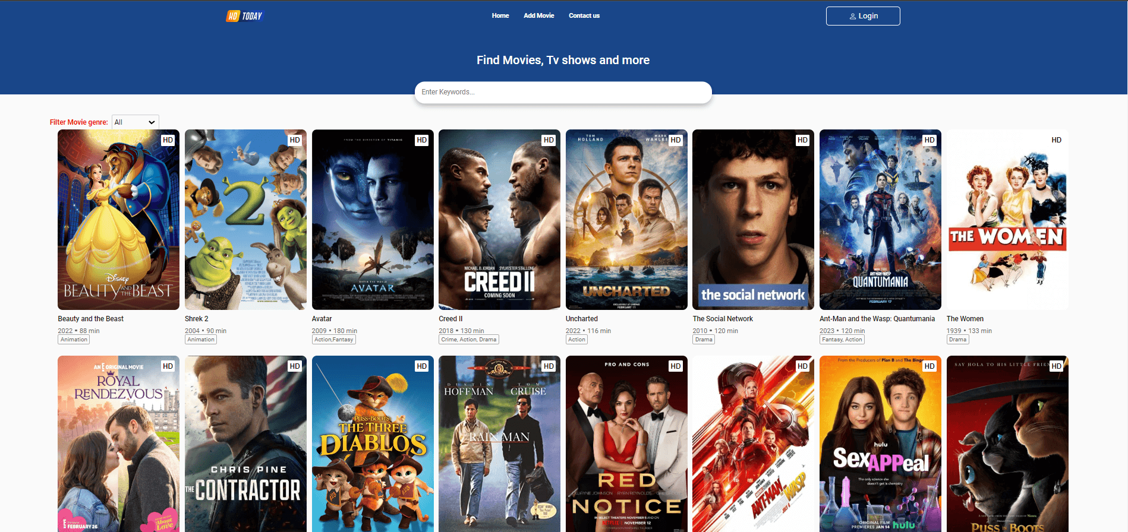
Task: Open the Red Notice poster
Action: pyautogui.click(x=626, y=444)
